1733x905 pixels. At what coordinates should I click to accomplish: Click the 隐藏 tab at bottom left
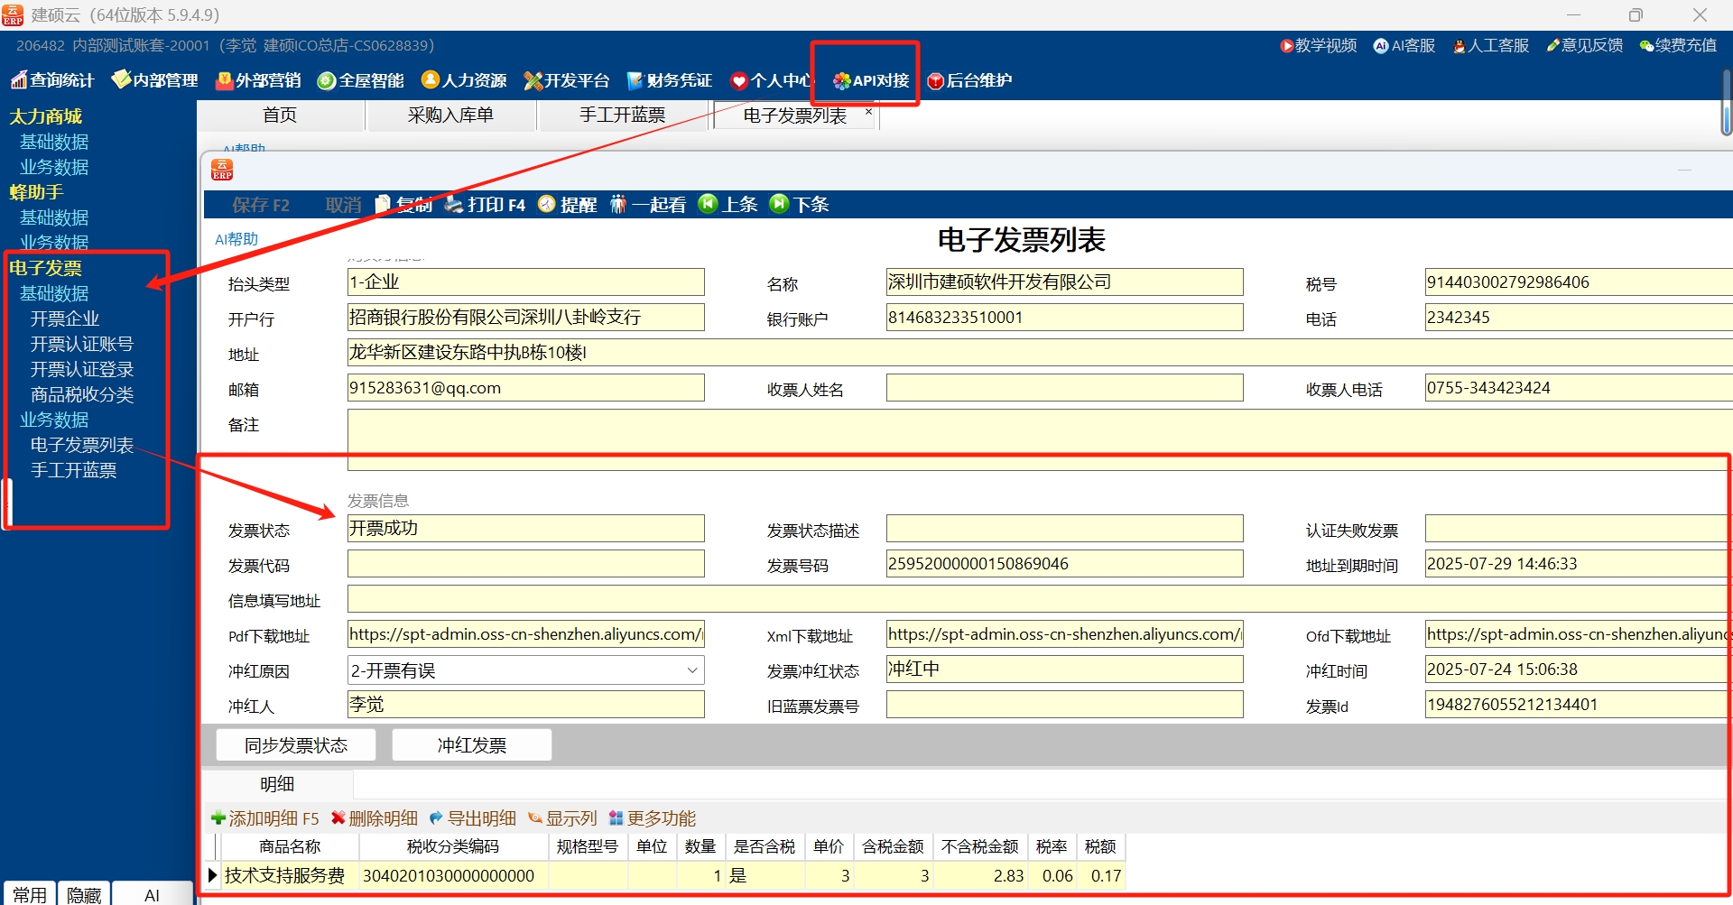[x=84, y=894]
